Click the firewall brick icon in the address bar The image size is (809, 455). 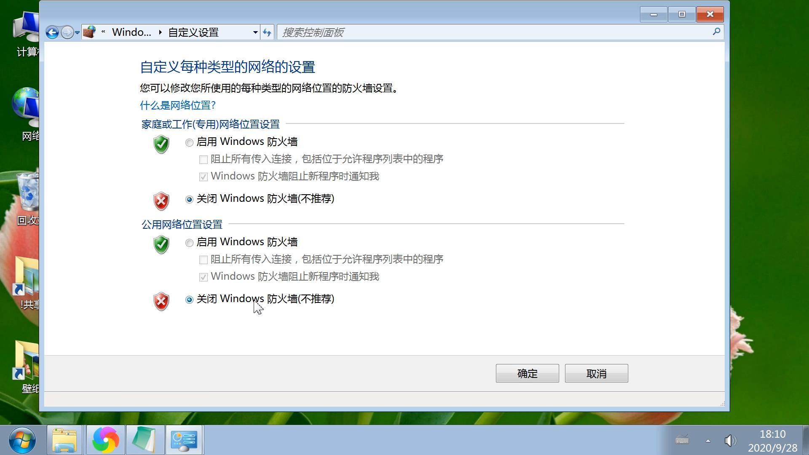pos(89,32)
